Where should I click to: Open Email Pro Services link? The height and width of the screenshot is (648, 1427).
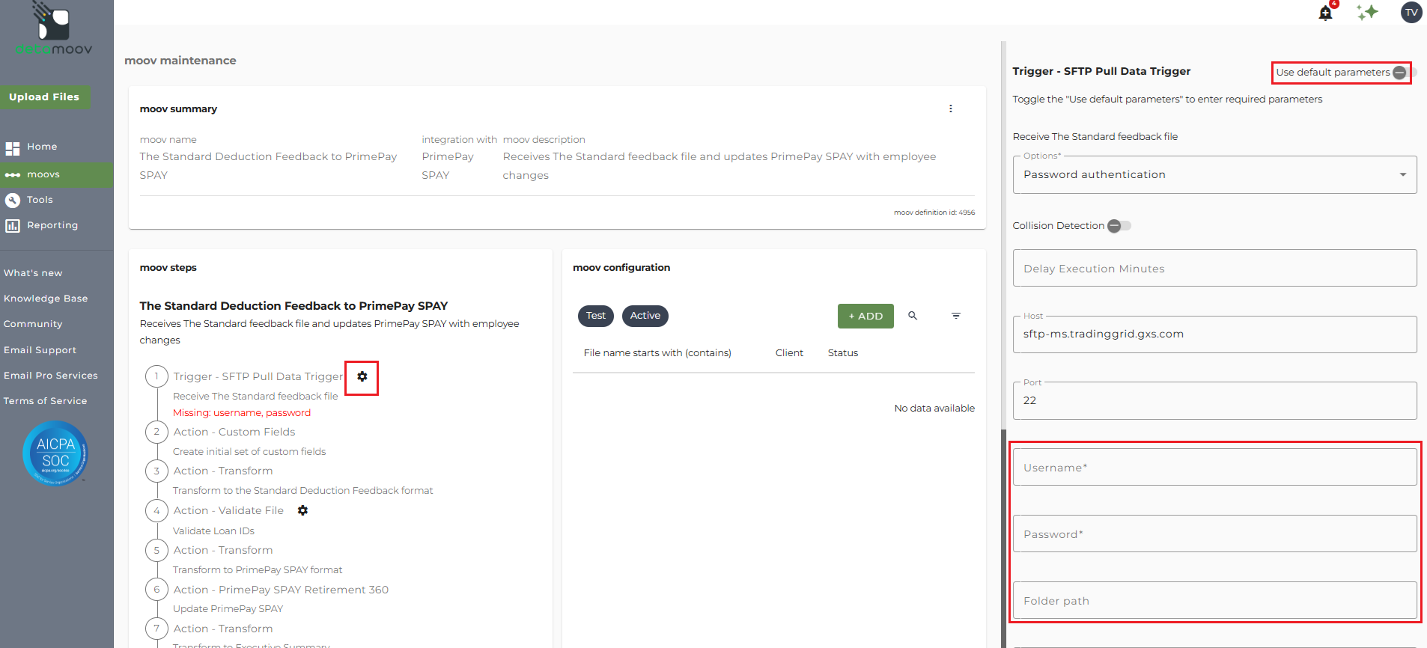(x=51, y=376)
